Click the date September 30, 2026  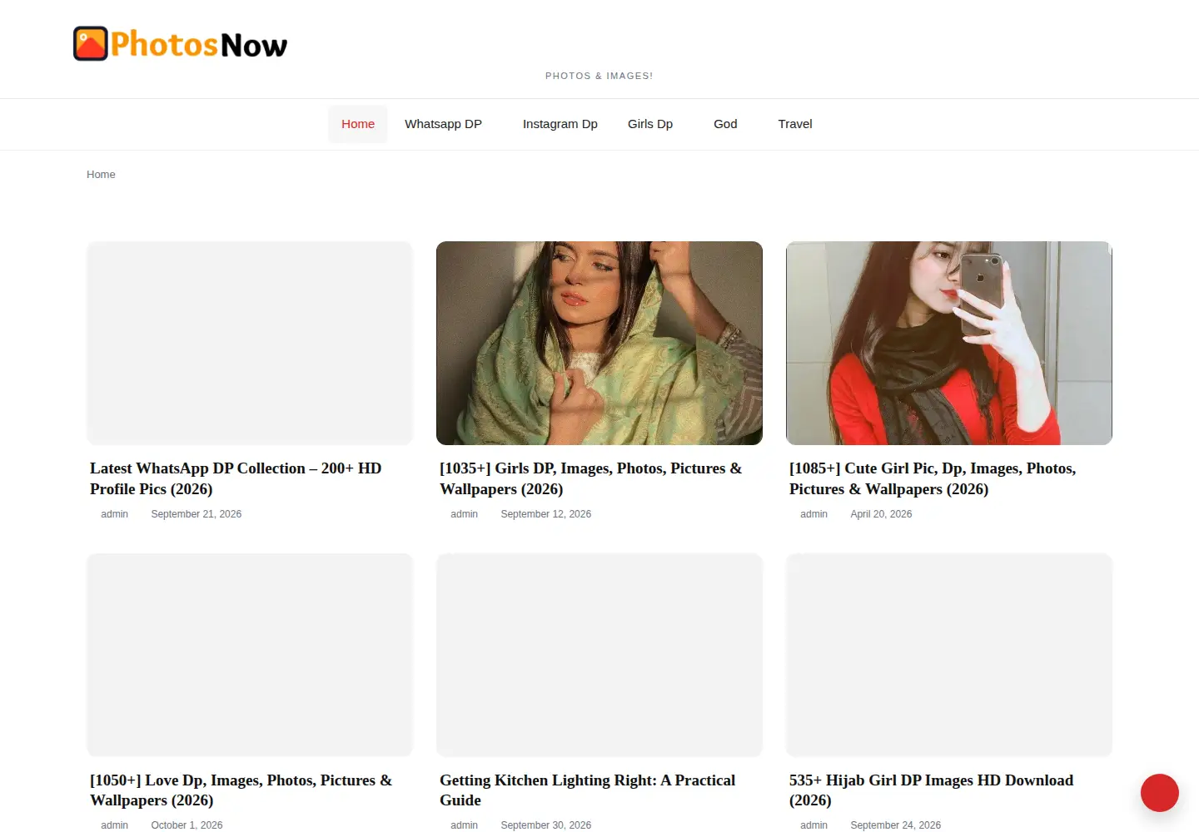coord(546,825)
